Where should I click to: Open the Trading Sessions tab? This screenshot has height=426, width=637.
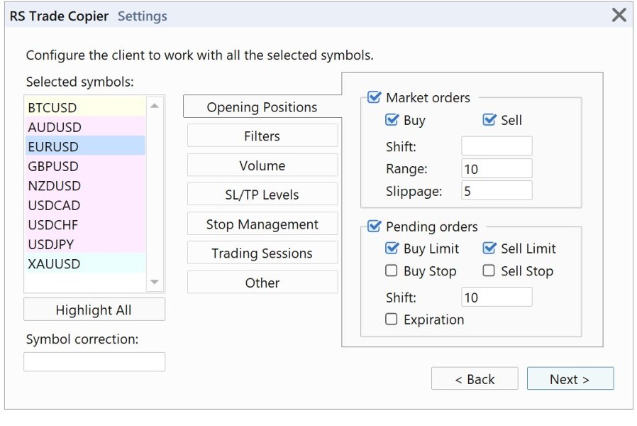click(262, 253)
